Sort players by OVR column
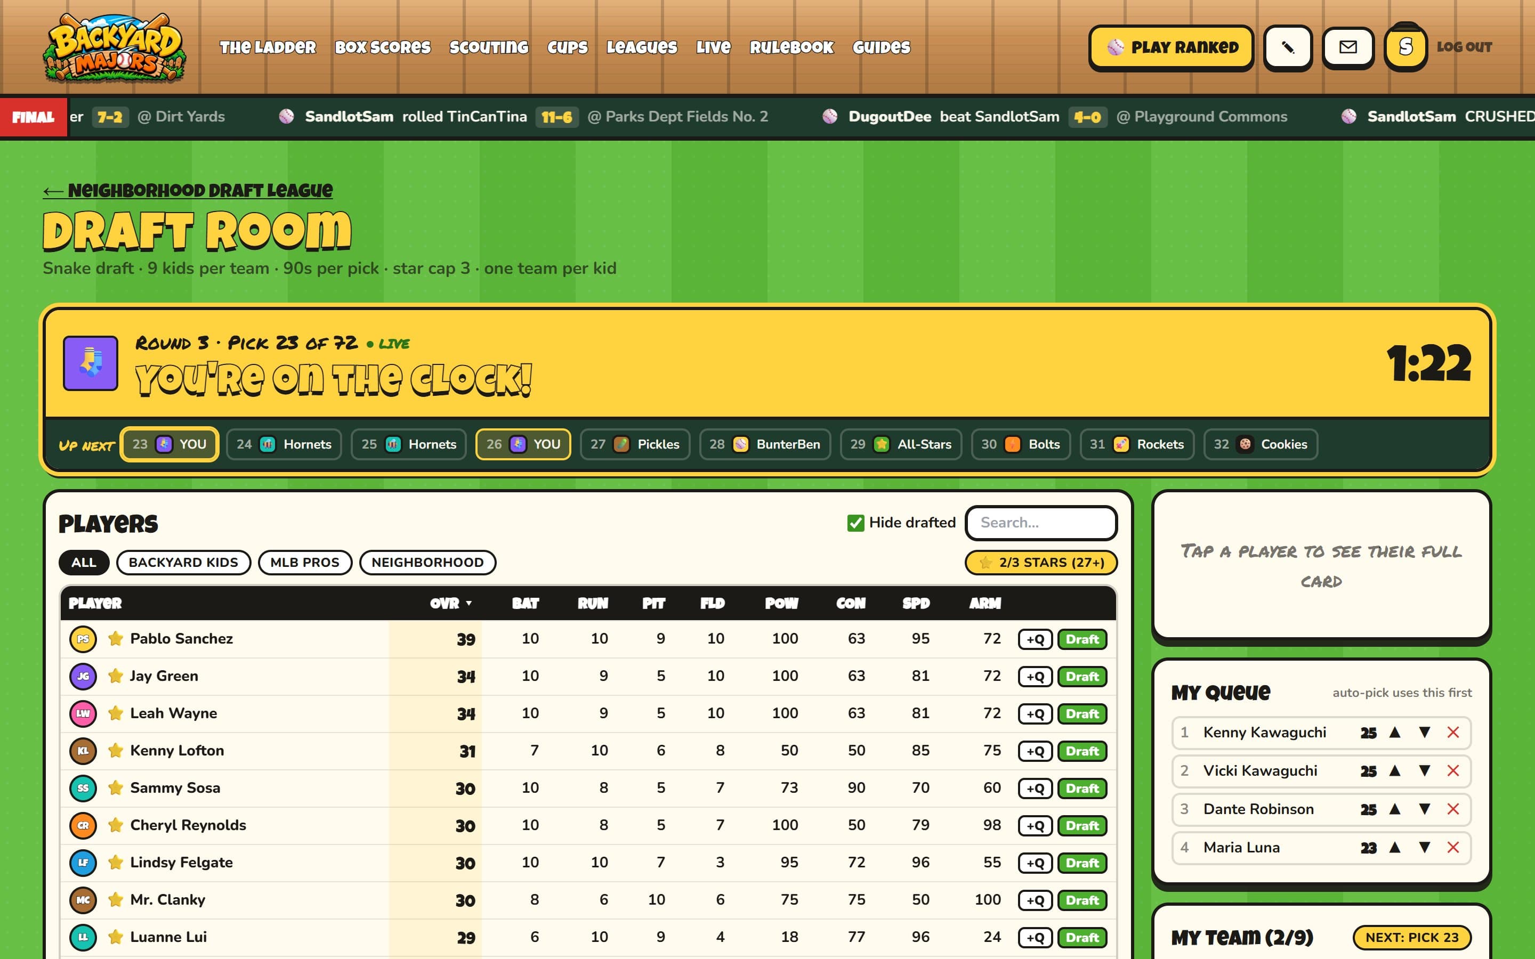 point(450,603)
